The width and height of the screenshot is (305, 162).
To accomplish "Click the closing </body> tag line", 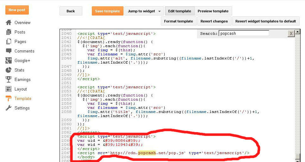I will (x=86, y=157).
